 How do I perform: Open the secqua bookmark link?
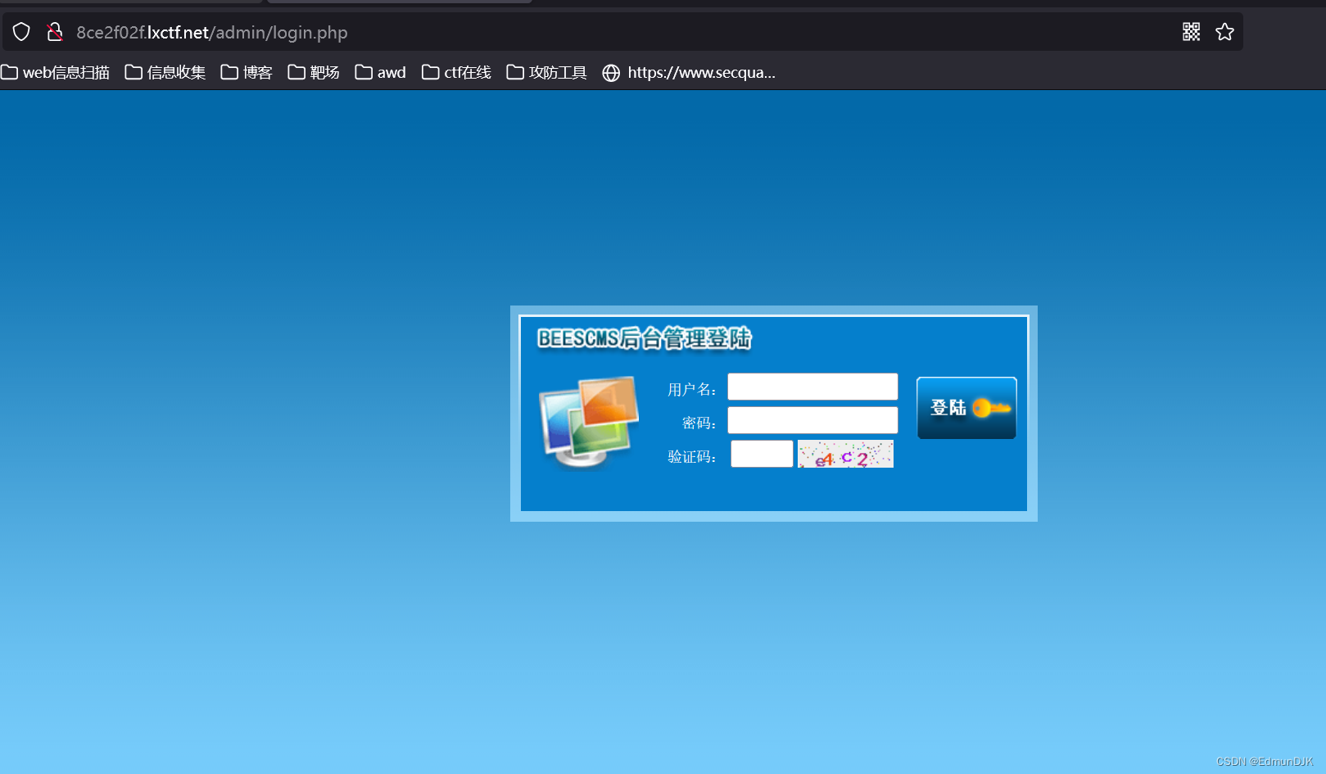click(x=689, y=73)
